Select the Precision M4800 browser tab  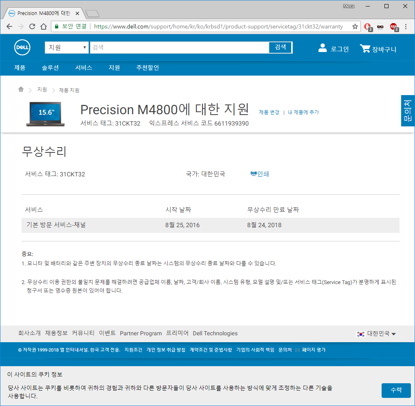(44, 13)
